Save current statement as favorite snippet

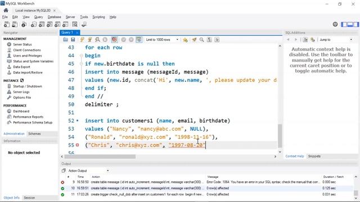pos(185,40)
